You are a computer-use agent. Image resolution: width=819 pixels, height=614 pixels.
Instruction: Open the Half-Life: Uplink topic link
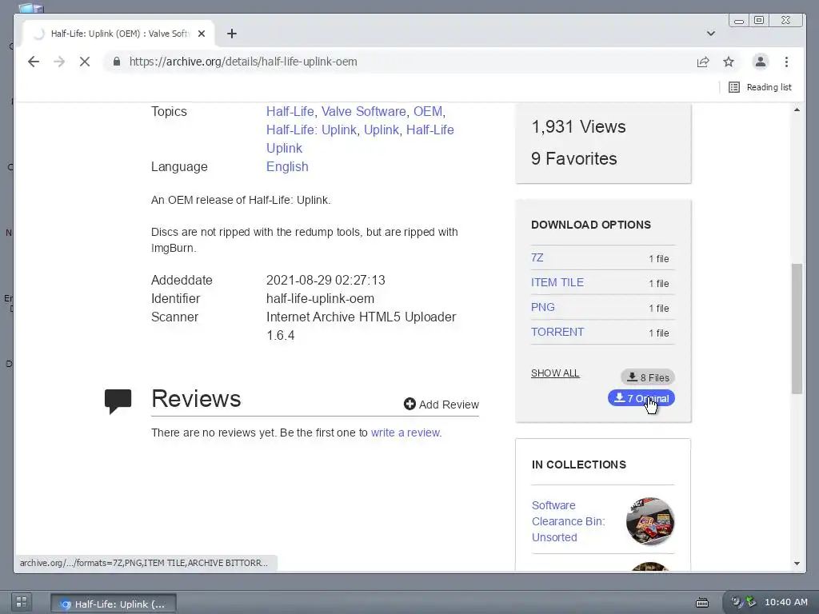coord(311,130)
